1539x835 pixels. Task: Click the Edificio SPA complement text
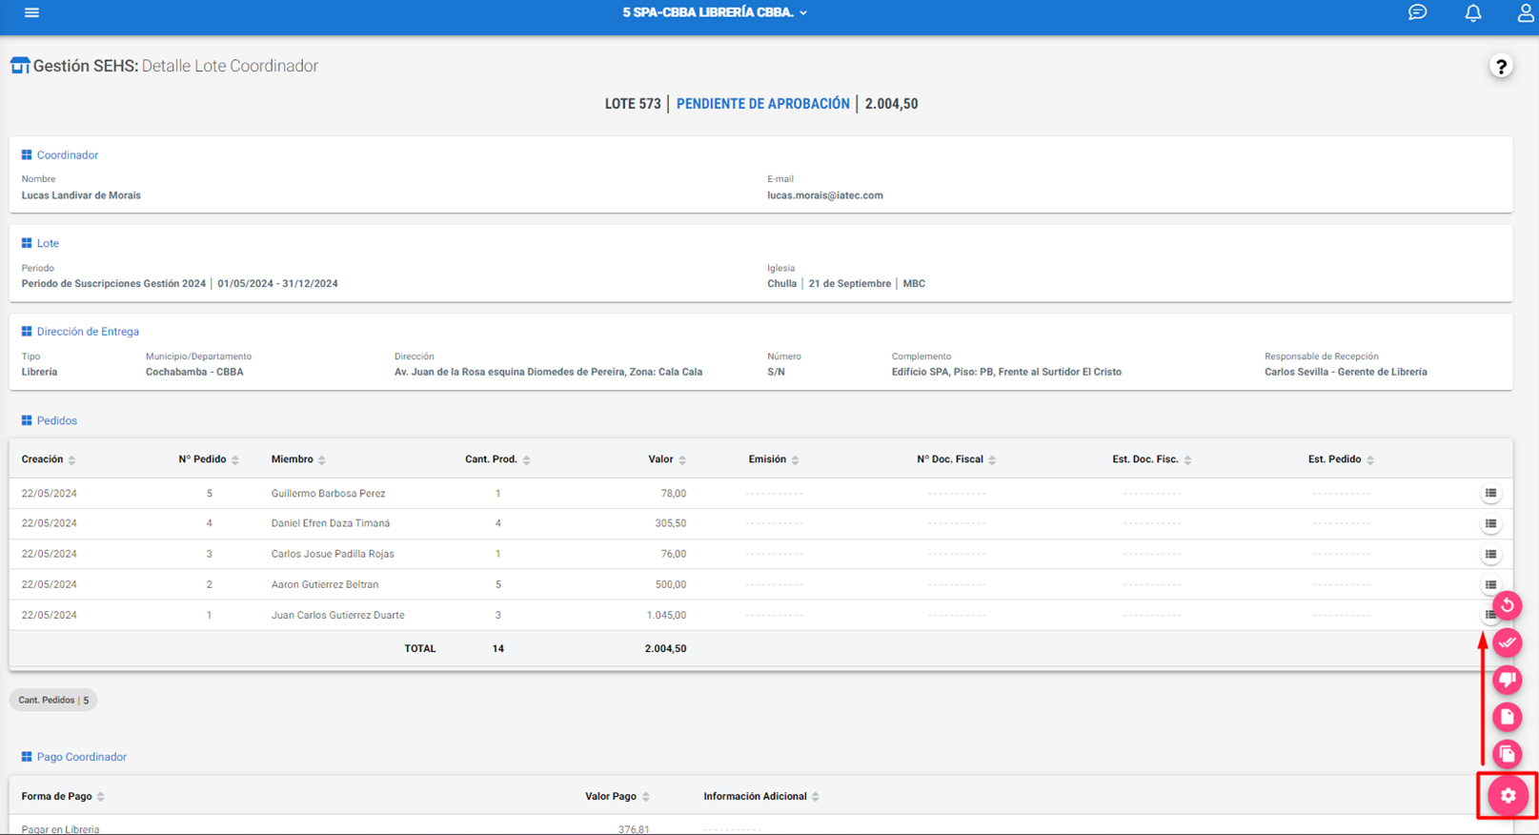pyautogui.click(x=1006, y=372)
